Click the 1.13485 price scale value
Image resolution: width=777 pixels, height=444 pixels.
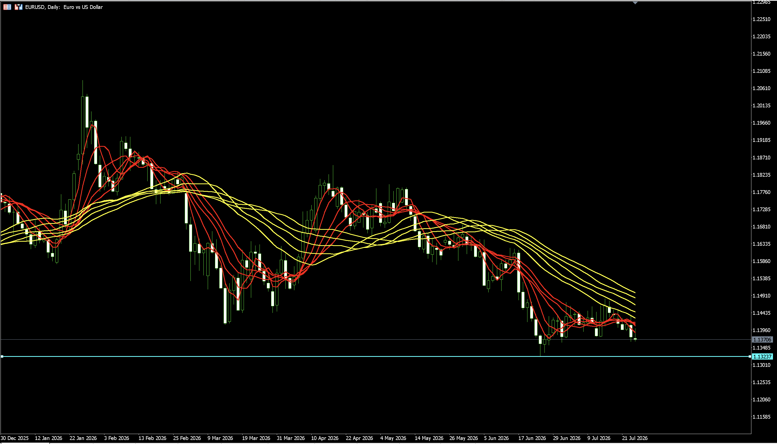pyautogui.click(x=761, y=348)
